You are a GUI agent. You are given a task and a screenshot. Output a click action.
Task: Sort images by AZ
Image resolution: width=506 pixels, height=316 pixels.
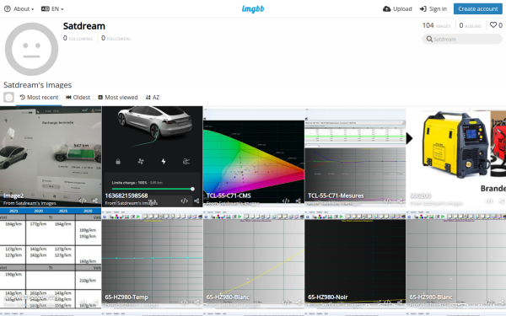point(153,98)
